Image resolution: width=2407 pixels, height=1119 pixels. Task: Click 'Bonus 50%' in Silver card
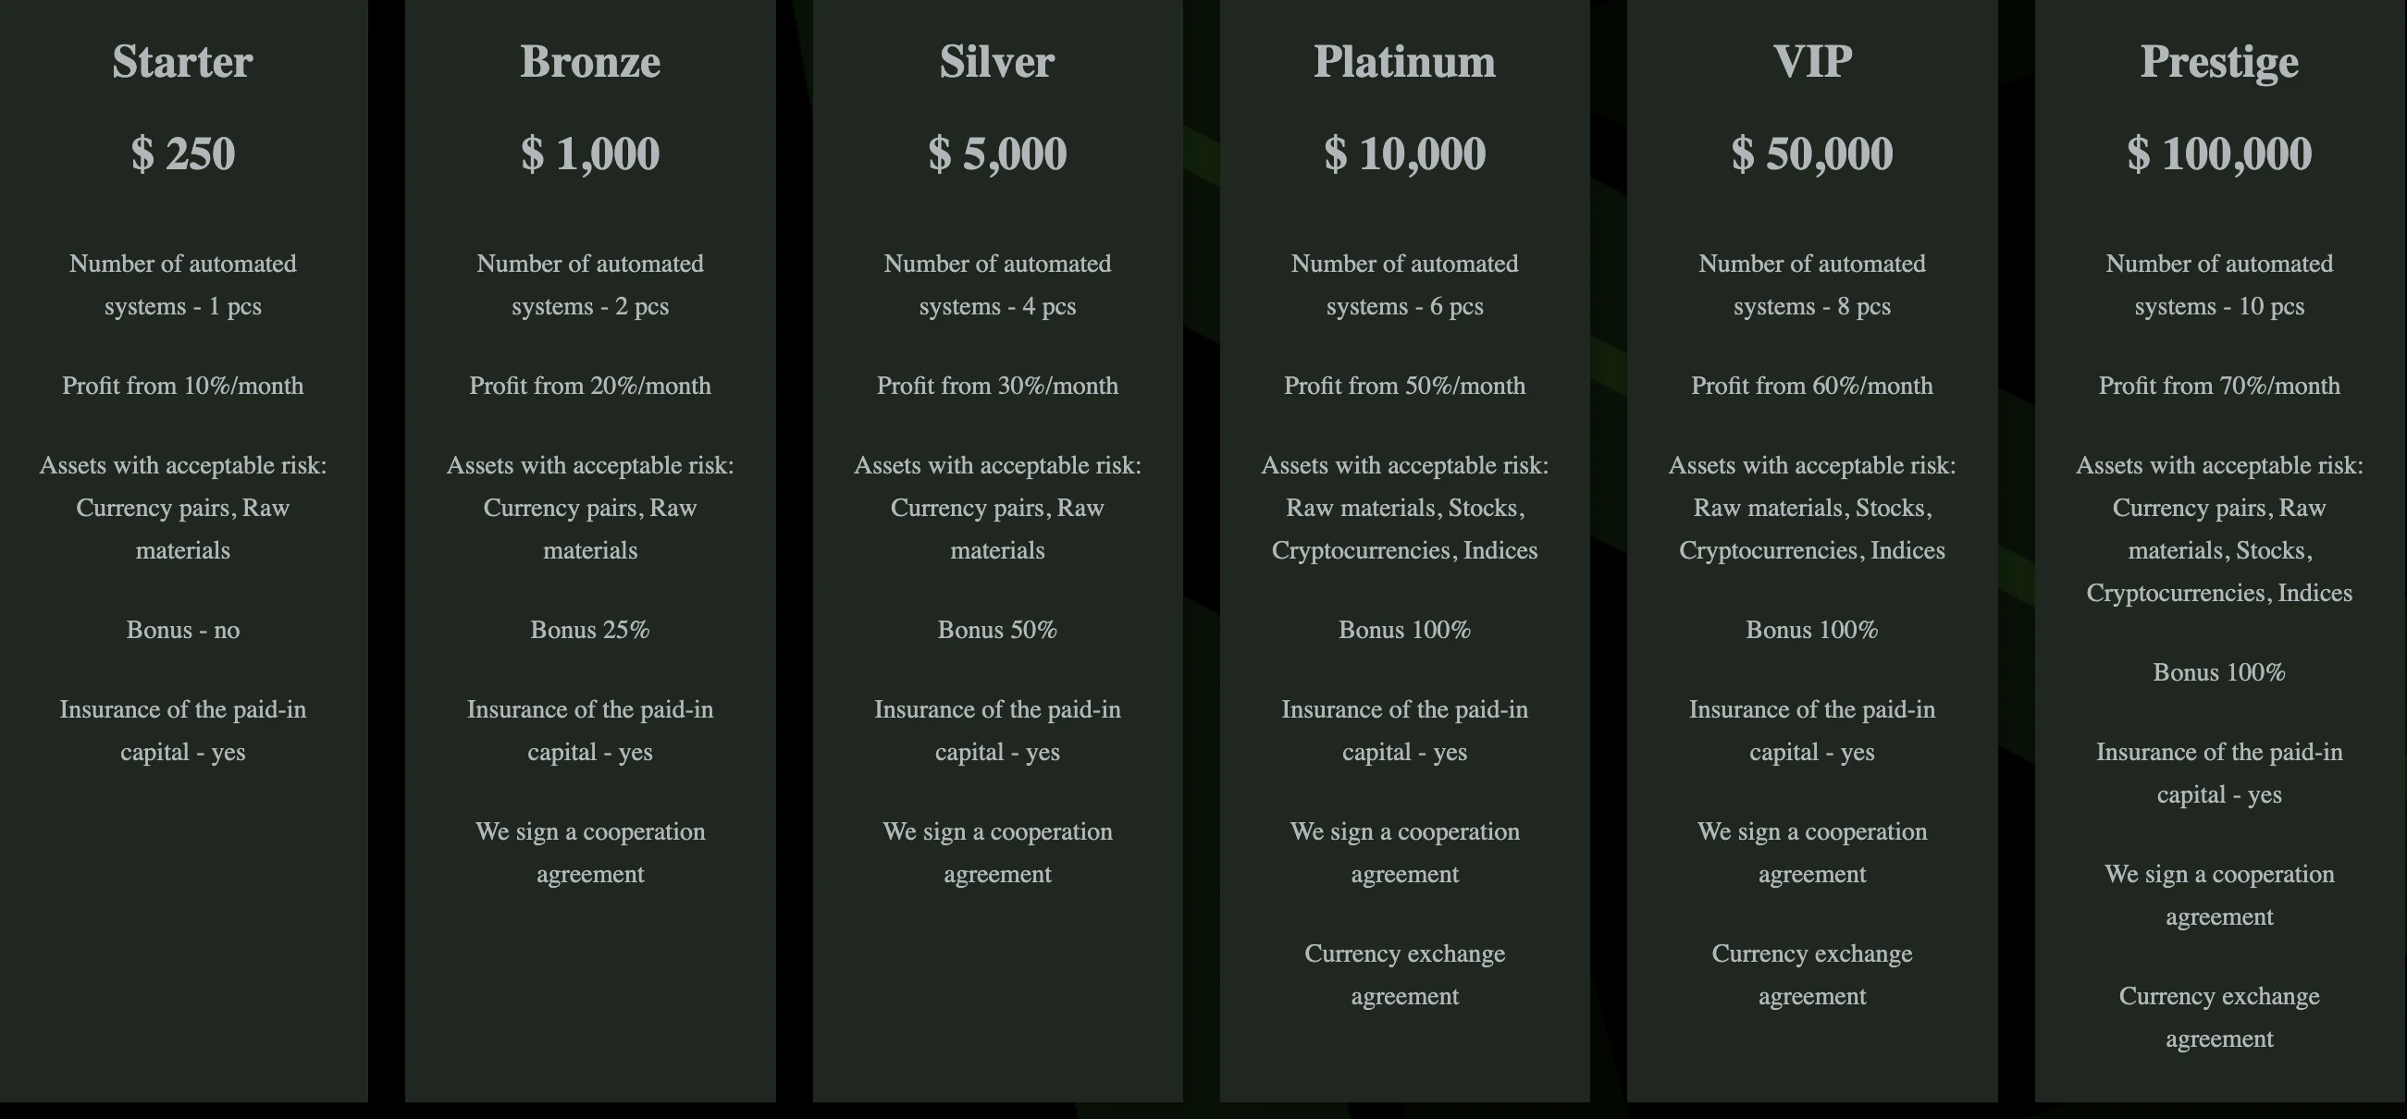click(x=997, y=630)
